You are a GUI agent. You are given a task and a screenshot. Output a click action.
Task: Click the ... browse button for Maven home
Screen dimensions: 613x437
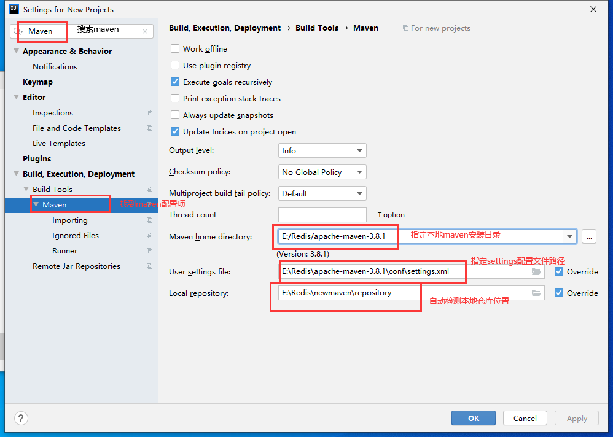(589, 236)
